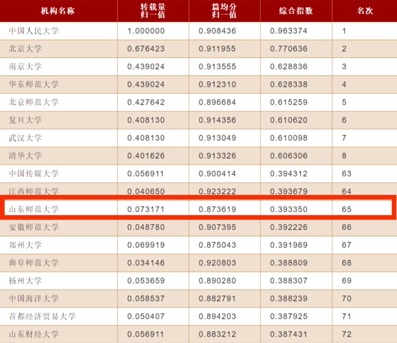Select the index value 0.610620

click(289, 120)
